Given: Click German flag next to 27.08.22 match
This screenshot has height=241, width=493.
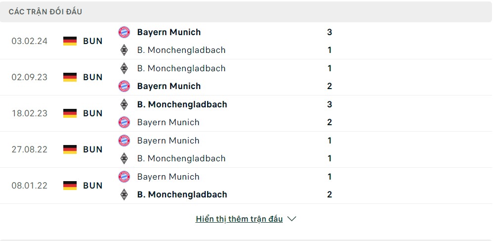Looking at the screenshot, I should [70, 149].
